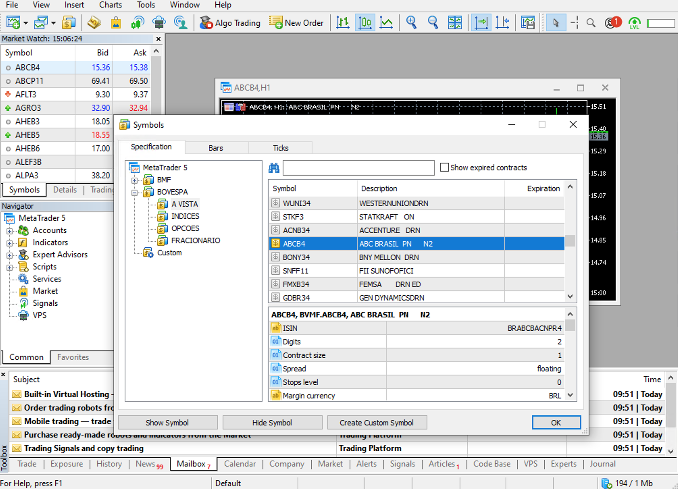The width and height of the screenshot is (678, 489).
Task: Click the binoculars search icon in Symbols
Action: (274, 168)
